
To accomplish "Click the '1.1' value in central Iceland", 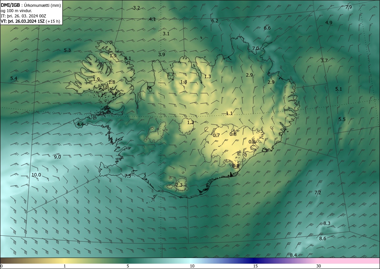I will click(x=229, y=113).
